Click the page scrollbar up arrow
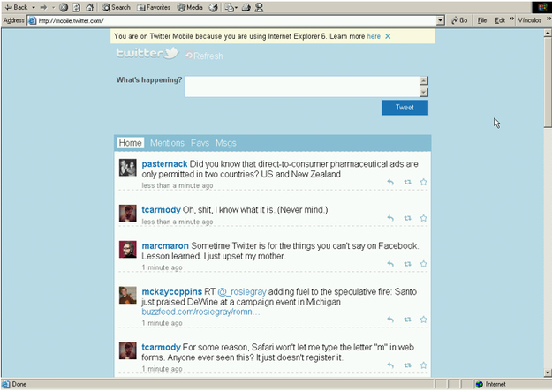Viewport: 552px width, 391px height. [548, 33]
